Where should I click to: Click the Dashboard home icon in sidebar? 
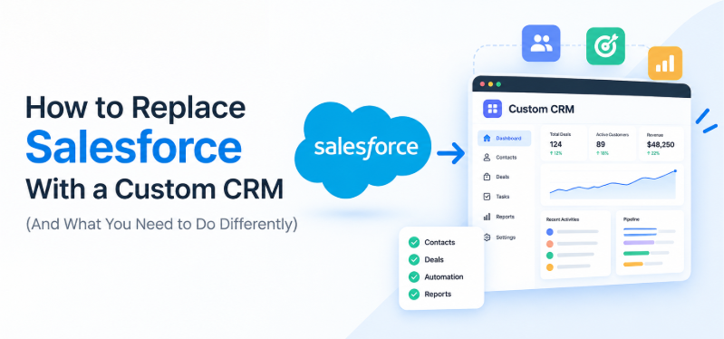487,138
